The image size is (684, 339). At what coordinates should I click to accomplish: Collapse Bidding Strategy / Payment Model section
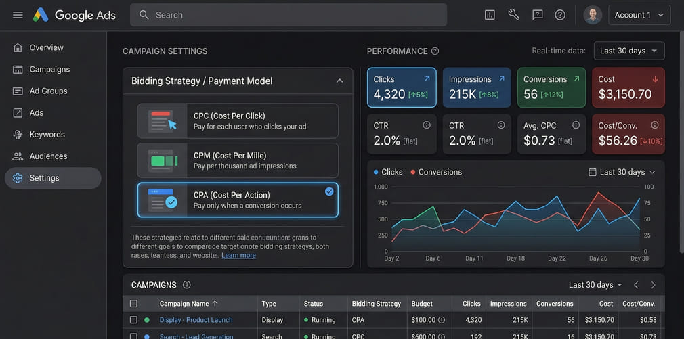pyautogui.click(x=339, y=81)
